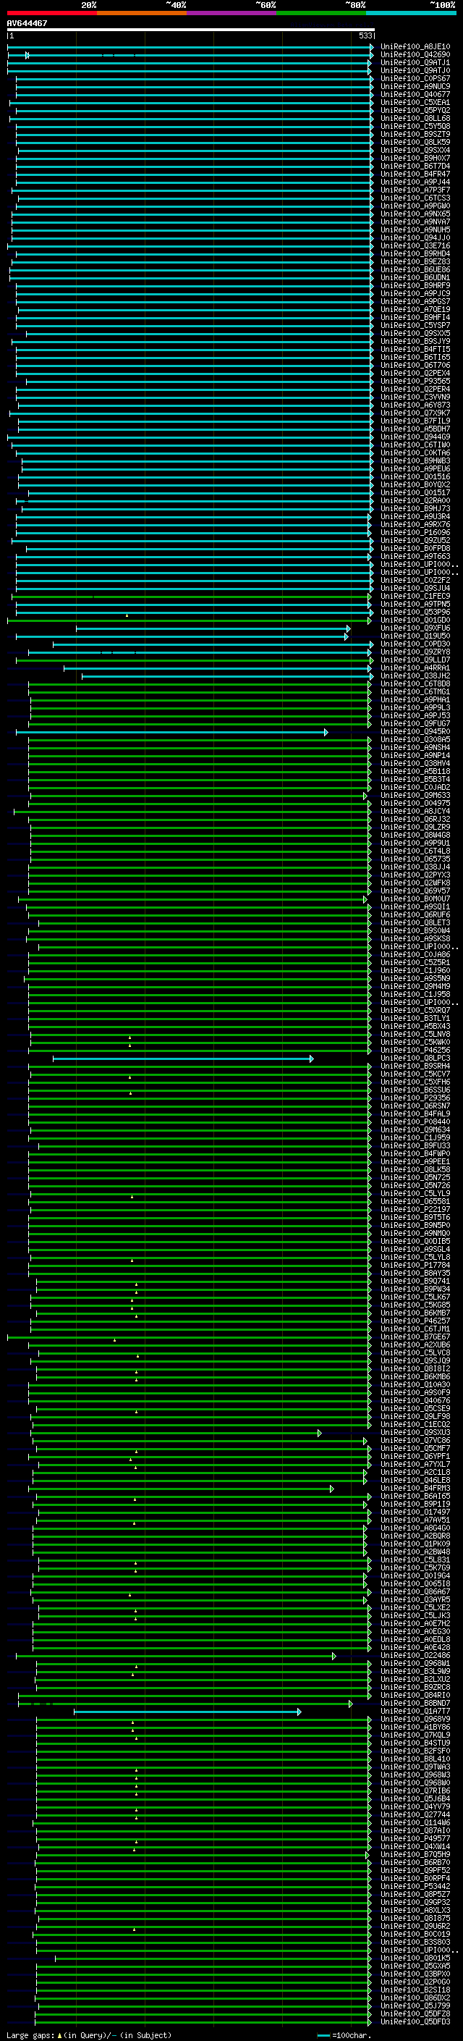Image resolution: width=463 pixels, height=2041 pixels.
Task: Click the orange ~40% identity legend segment
Action: tap(142, 13)
